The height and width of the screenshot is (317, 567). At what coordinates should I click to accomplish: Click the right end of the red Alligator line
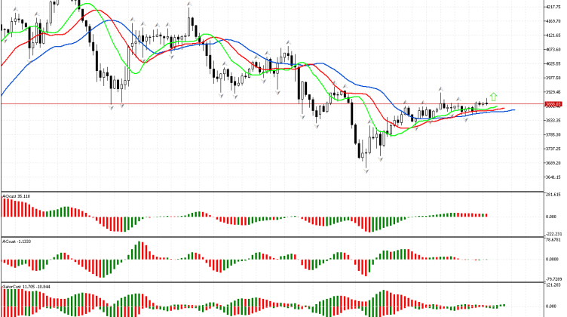[504, 109]
